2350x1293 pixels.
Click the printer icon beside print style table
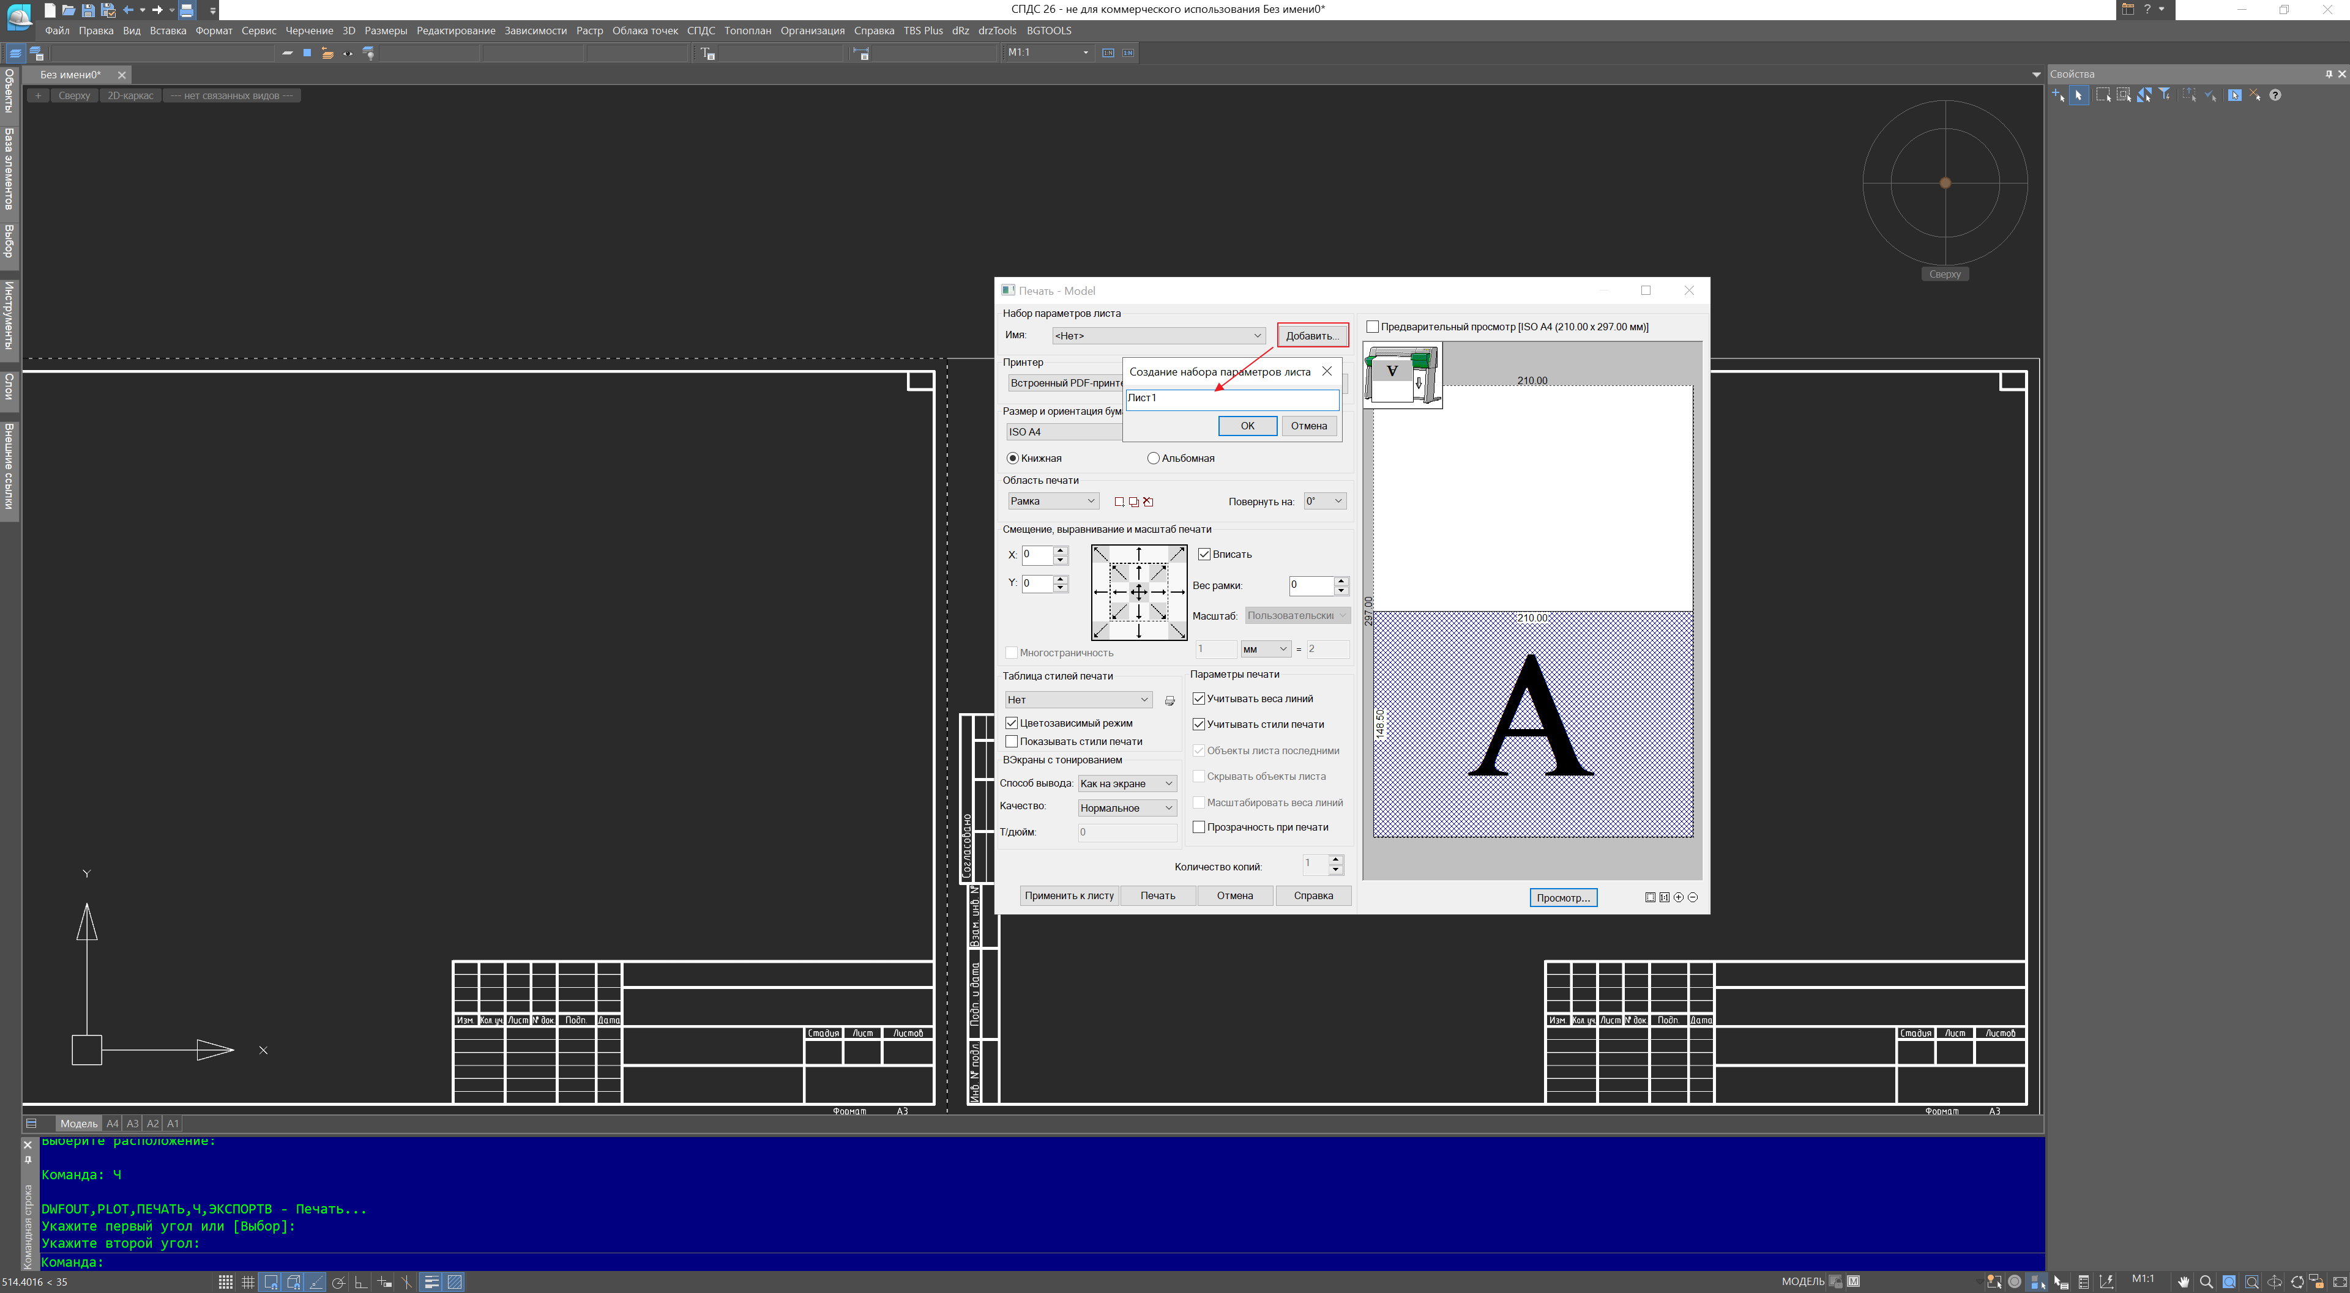point(1169,700)
